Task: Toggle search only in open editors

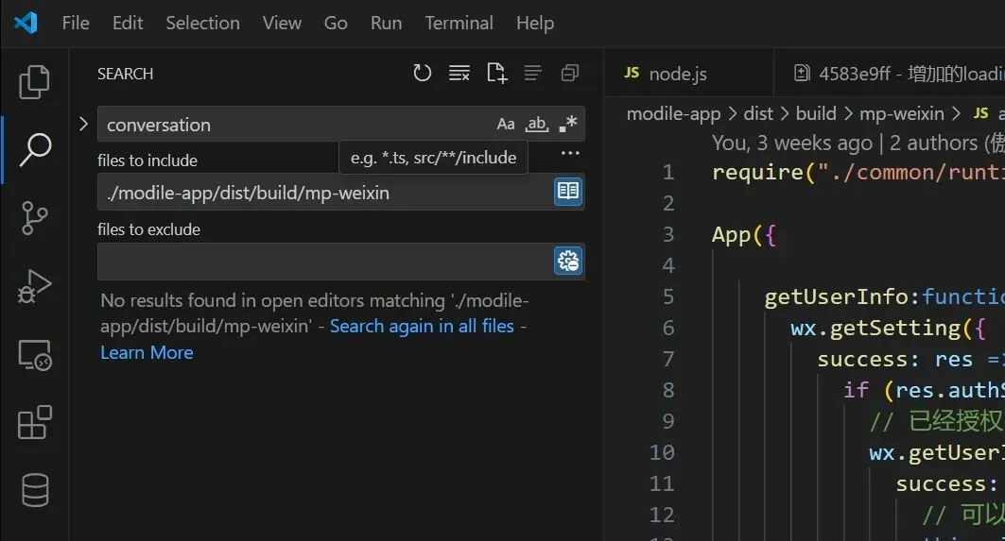Action: click(568, 193)
